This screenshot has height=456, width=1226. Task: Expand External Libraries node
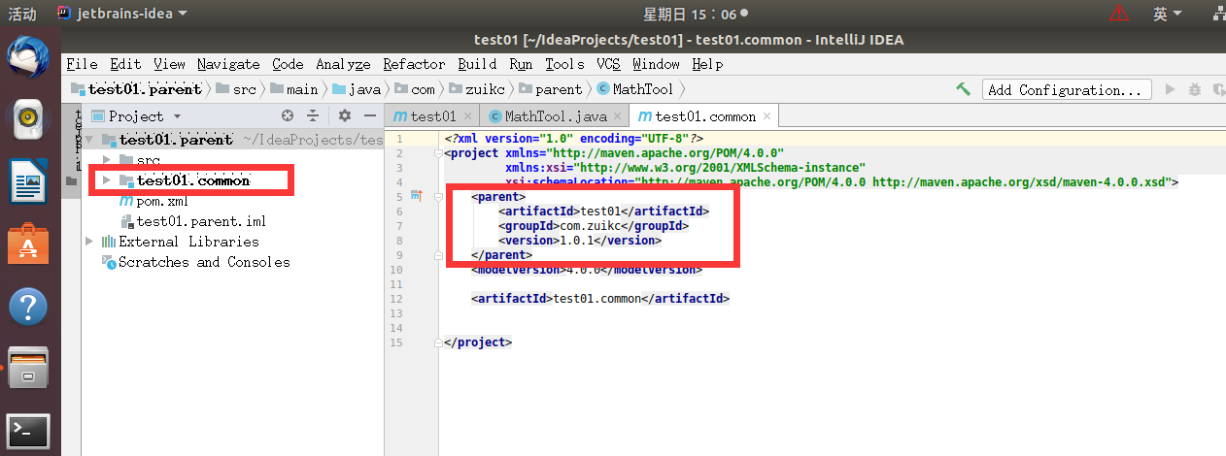point(90,242)
